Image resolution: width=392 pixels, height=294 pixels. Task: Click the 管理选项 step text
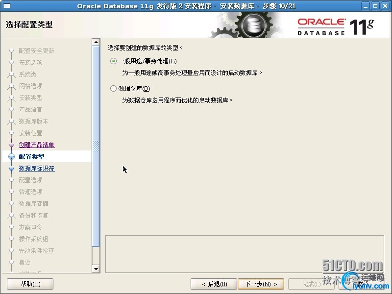[31, 192]
